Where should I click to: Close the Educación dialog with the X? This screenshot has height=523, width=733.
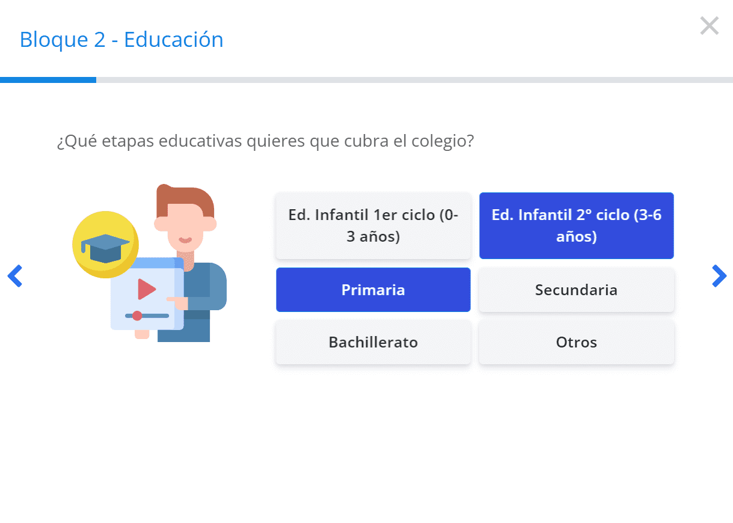(710, 26)
